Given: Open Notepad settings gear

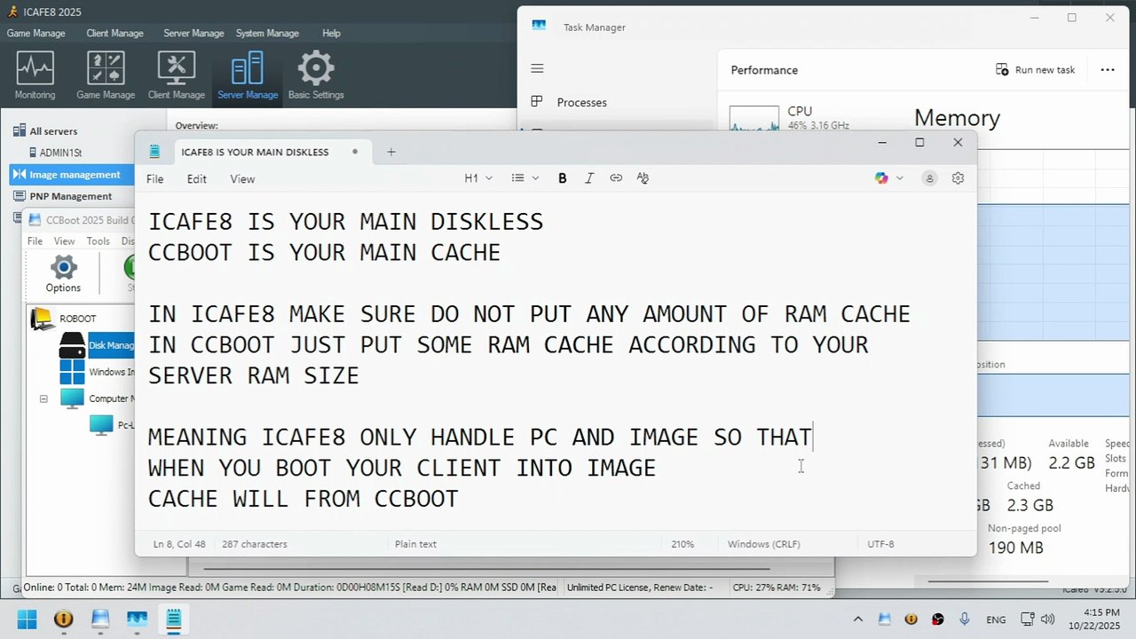Looking at the screenshot, I should coord(958,178).
